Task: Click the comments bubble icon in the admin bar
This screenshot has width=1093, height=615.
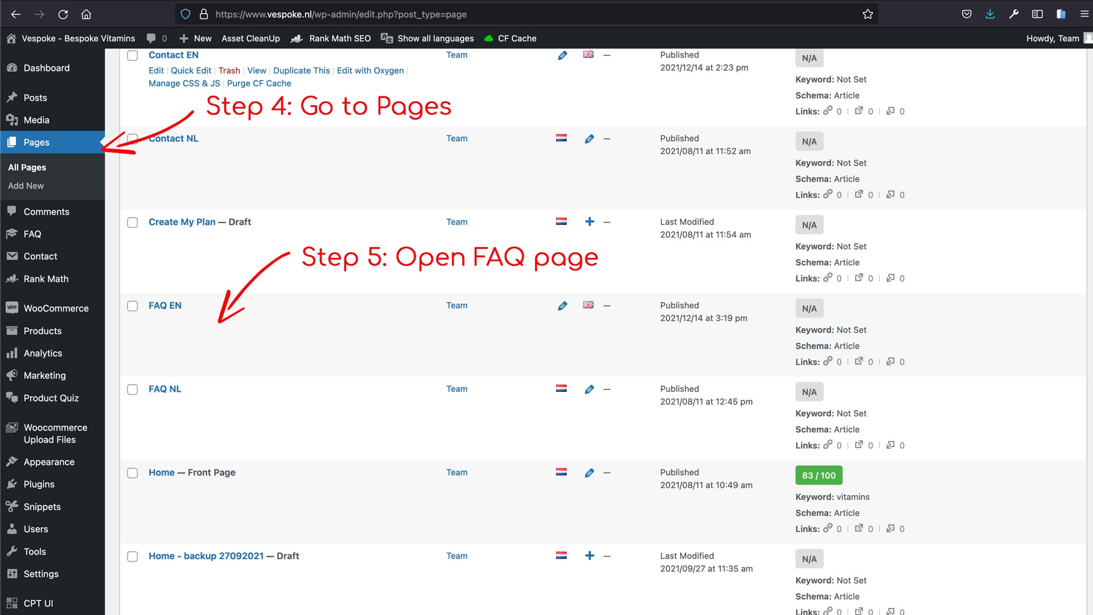Action: [x=151, y=38]
